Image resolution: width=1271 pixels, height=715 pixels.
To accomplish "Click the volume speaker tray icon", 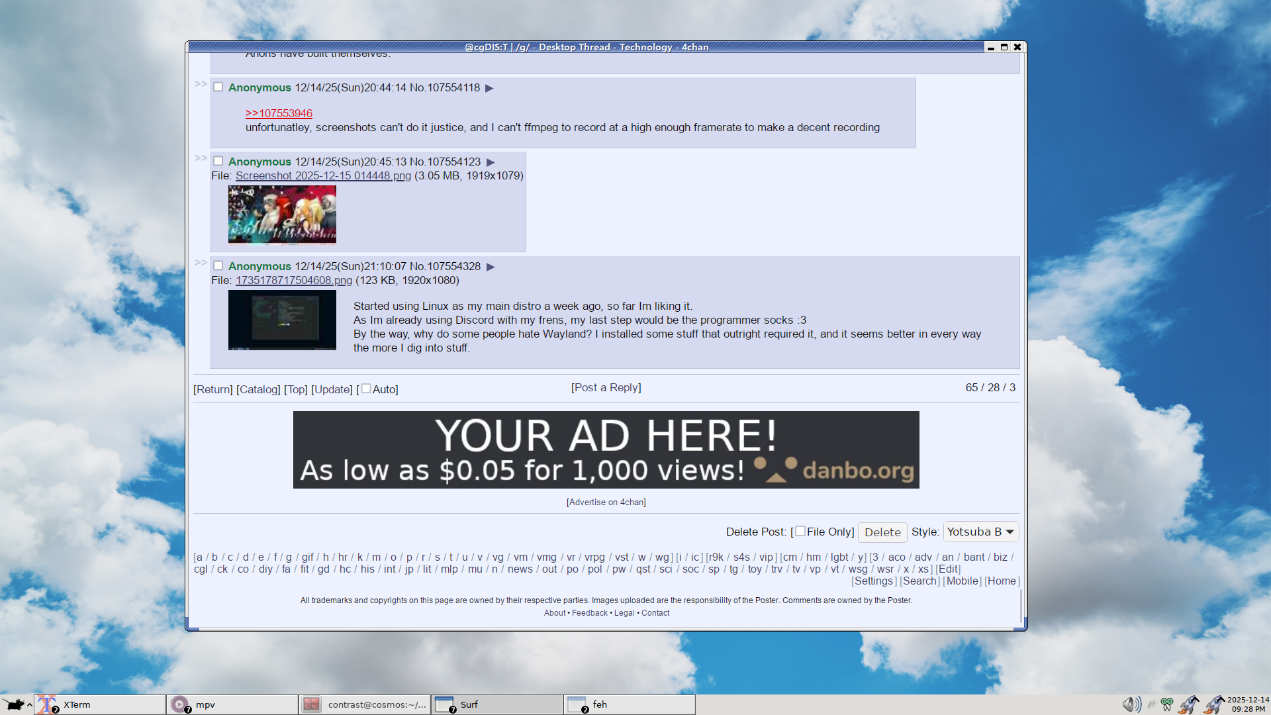I will (x=1131, y=704).
